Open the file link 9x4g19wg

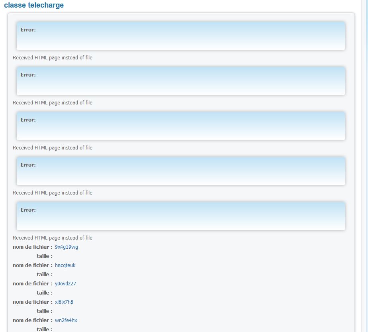pyautogui.click(x=67, y=247)
